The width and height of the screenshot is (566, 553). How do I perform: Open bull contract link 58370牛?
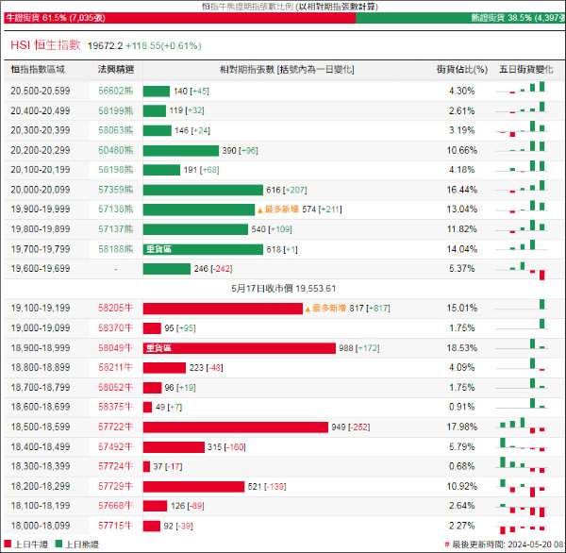point(115,328)
